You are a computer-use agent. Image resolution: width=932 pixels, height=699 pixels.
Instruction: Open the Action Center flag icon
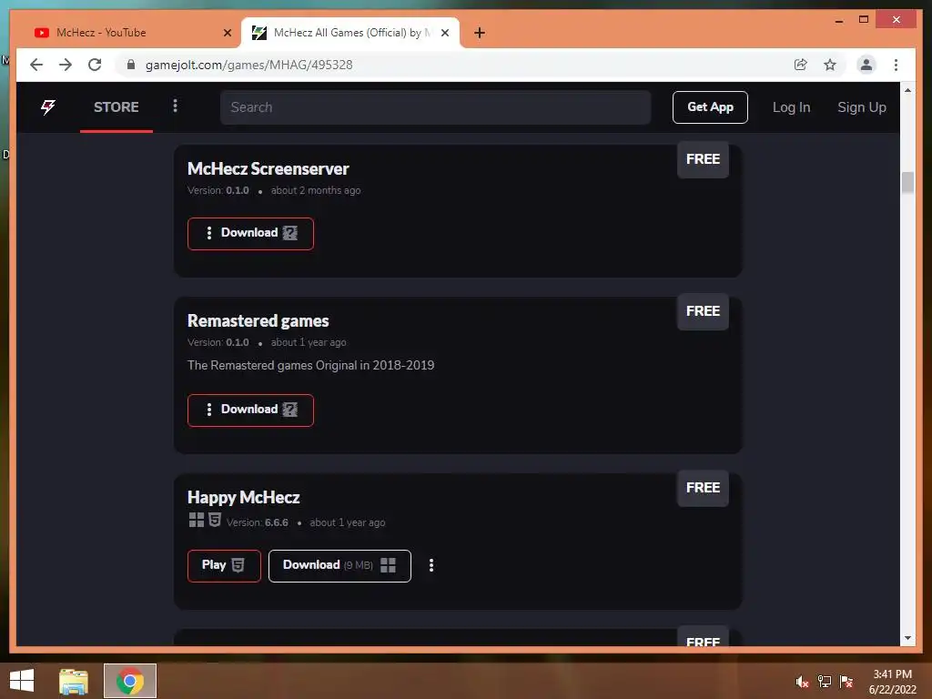tap(846, 682)
